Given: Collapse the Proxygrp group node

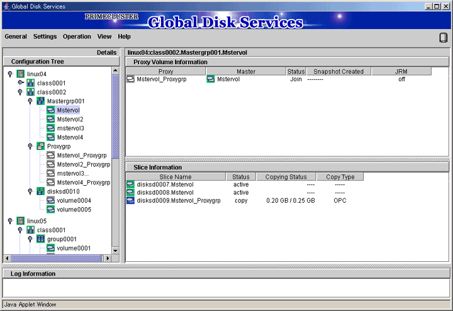Looking at the screenshot, I should 30,146.
